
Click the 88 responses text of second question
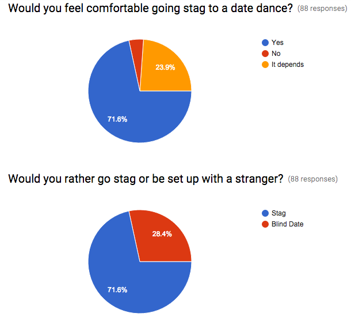[312, 179]
